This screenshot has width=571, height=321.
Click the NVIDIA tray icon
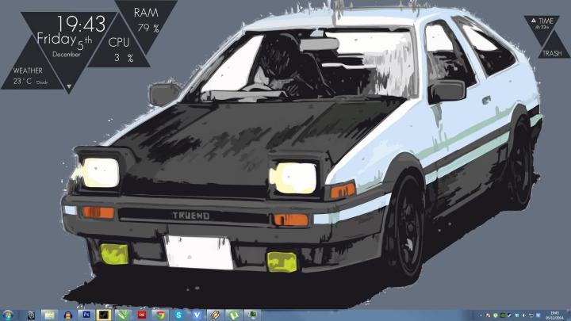coord(503,315)
